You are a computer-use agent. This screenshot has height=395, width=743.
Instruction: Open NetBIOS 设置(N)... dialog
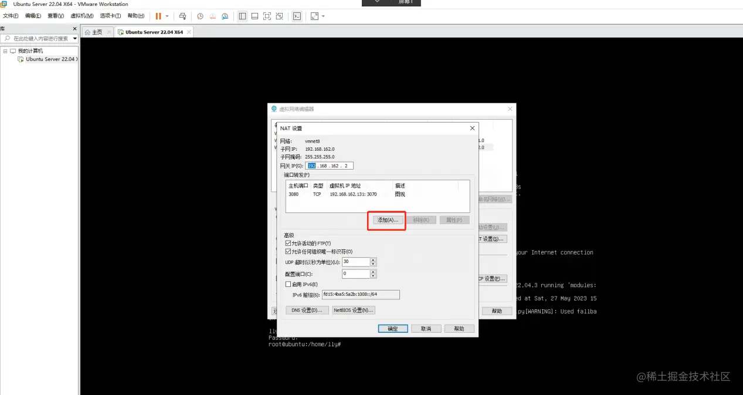tap(353, 310)
